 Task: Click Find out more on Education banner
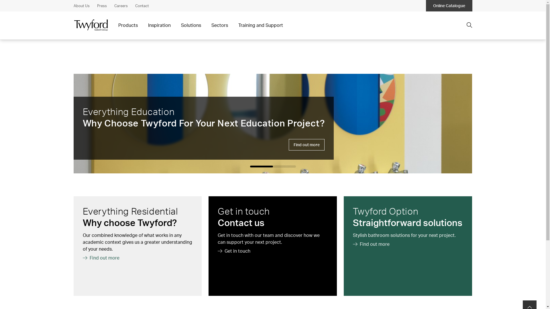pos(307,145)
